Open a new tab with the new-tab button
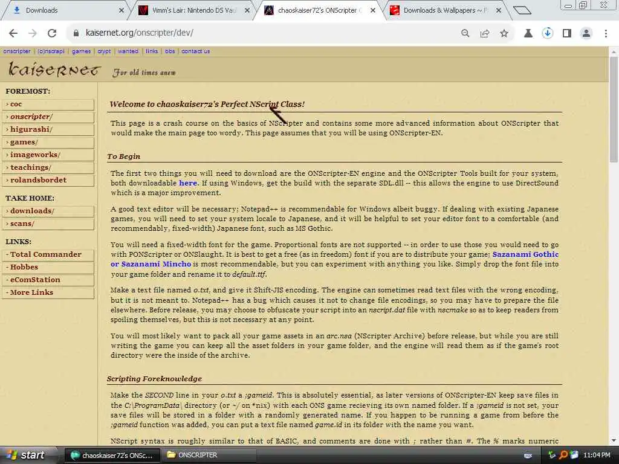 pos(522,10)
